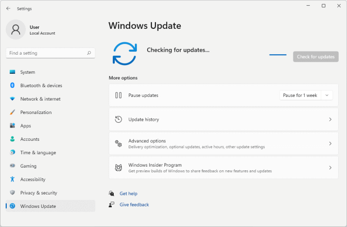
Task: Click the Find a setting search box
Action: coord(46,53)
